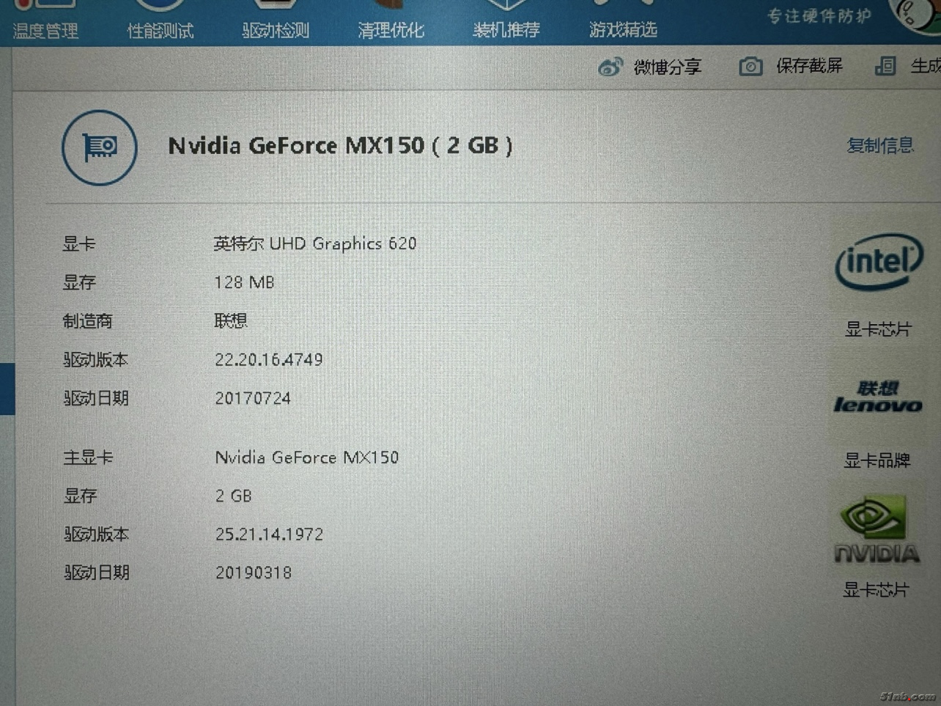
Task: Switch to the 性能测试 tab
Action: pos(160,31)
